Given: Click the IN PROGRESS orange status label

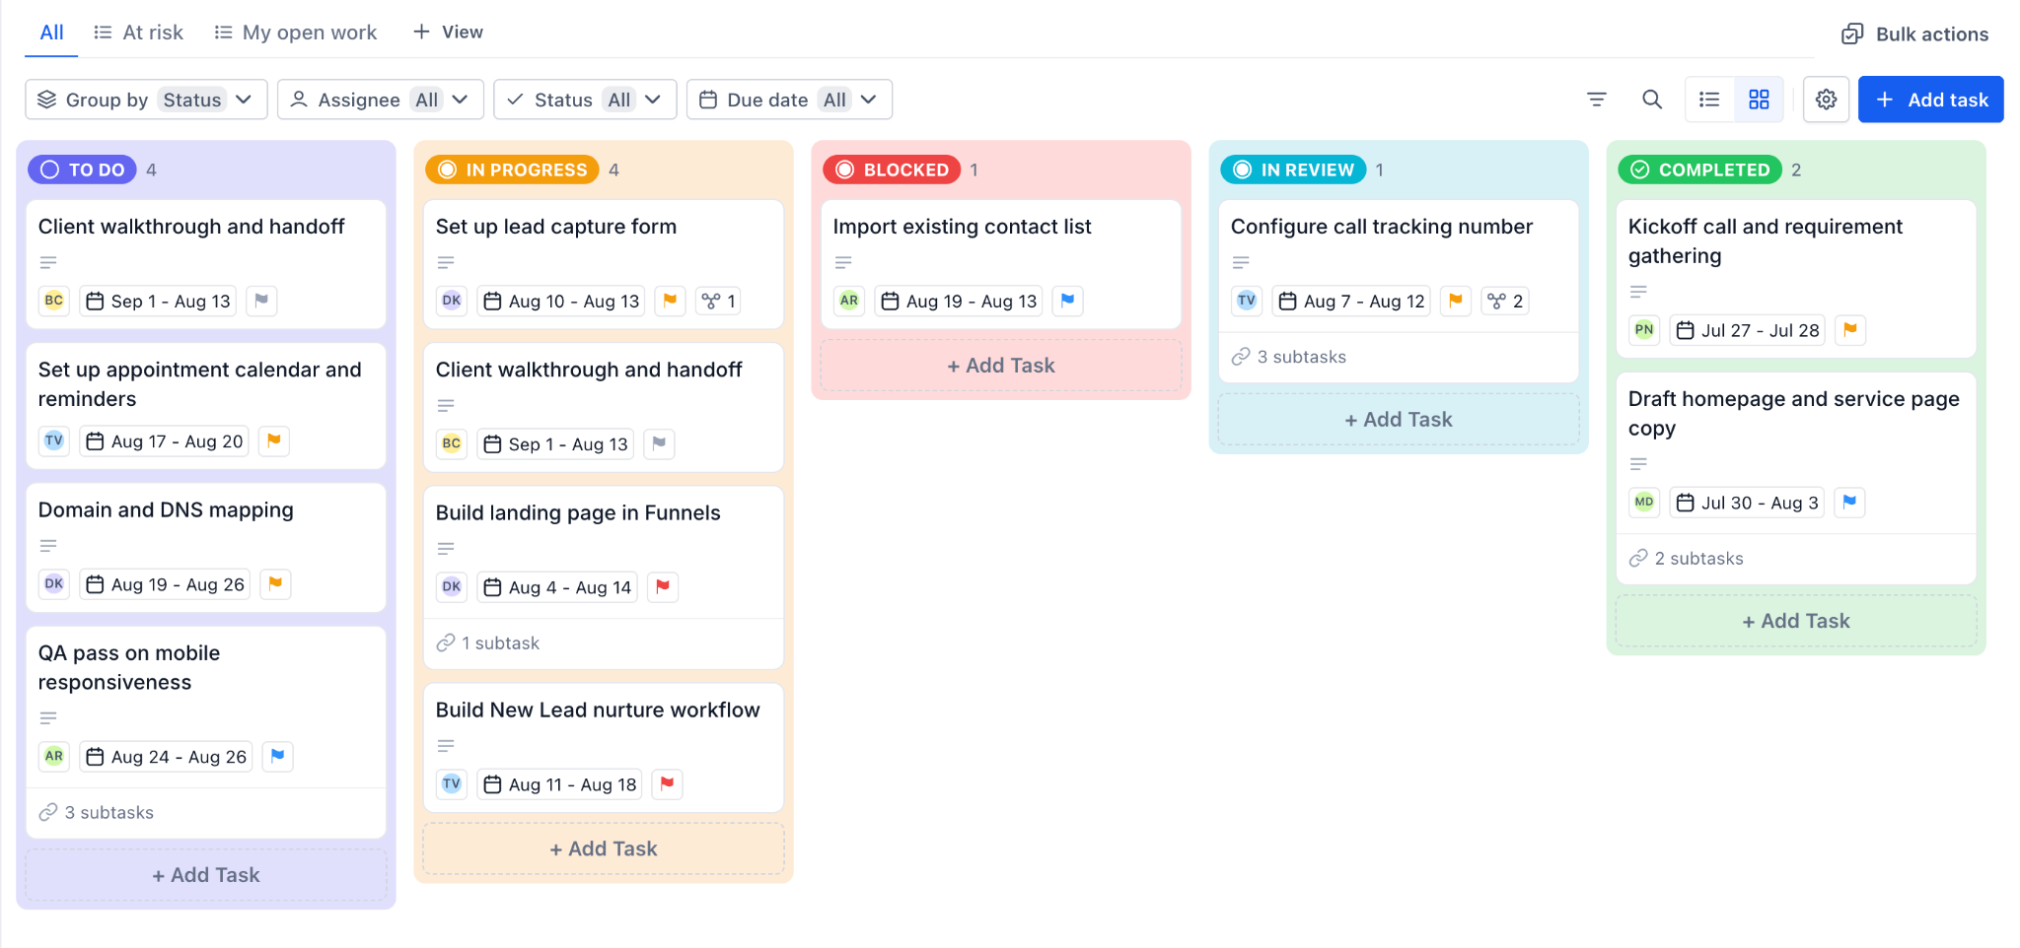Looking at the screenshot, I should [513, 169].
